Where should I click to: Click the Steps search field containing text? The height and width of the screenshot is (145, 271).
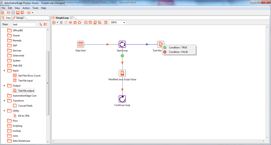pyautogui.click(x=24, y=24)
